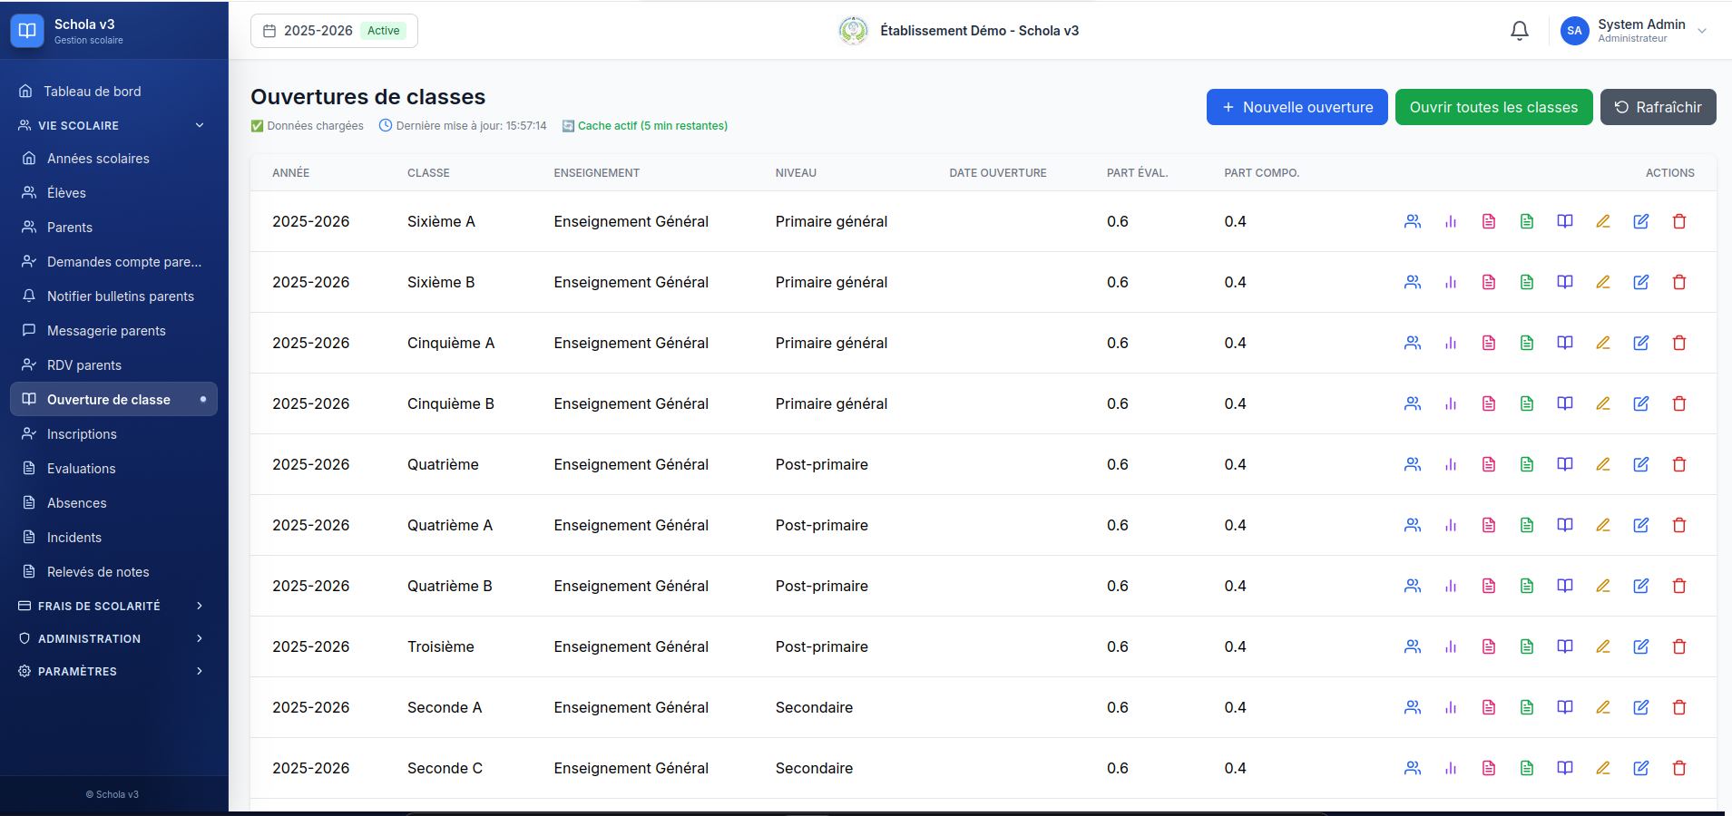Click the blue edit square icon for Troisième
Screen dimensions: 1732x816
1641,646
